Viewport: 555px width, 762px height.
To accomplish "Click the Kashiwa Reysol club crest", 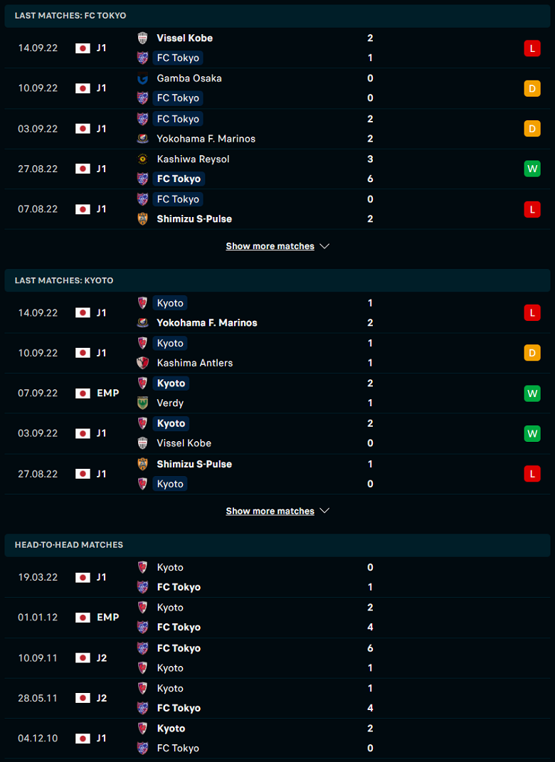I will (142, 159).
